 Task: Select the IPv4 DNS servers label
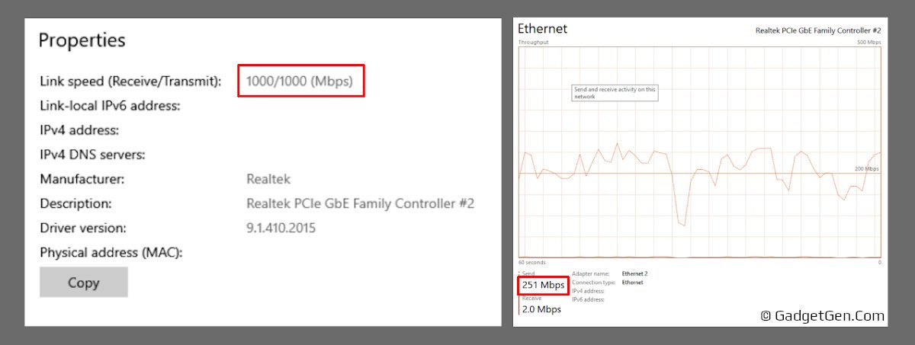tap(92, 155)
